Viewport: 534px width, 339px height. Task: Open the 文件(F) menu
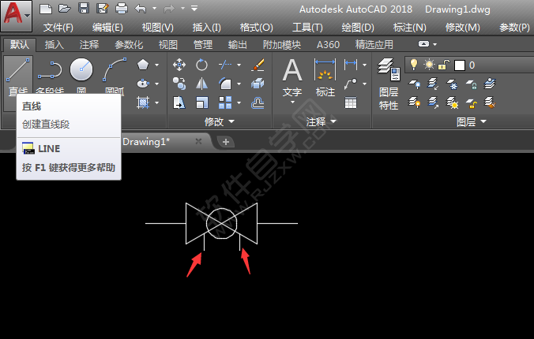click(x=58, y=28)
